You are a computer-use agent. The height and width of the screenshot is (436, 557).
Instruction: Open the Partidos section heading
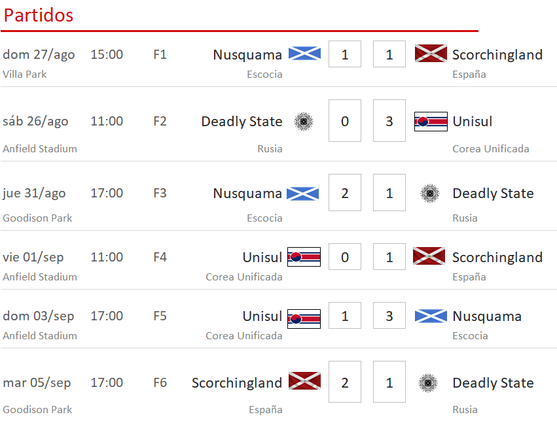[39, 15]
